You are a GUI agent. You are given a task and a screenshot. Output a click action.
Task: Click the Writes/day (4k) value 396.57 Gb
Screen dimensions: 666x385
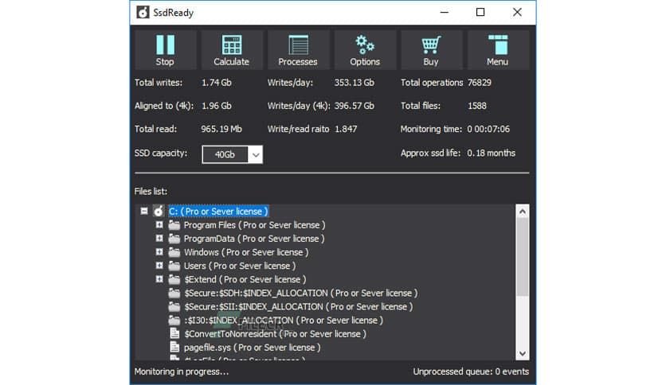click(x=355, y=106)
